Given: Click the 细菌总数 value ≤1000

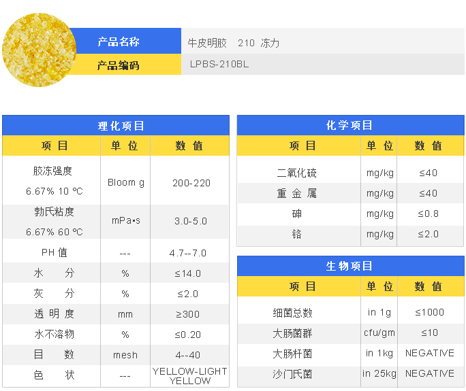Looking at the screenshot, I should [x=429, y=313].
